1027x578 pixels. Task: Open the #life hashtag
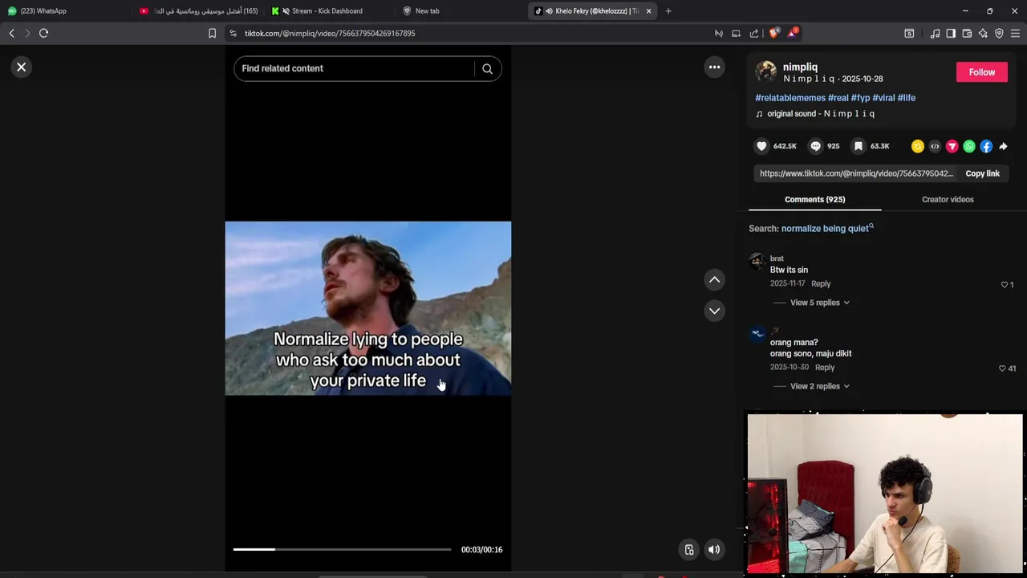pos(906,98)
